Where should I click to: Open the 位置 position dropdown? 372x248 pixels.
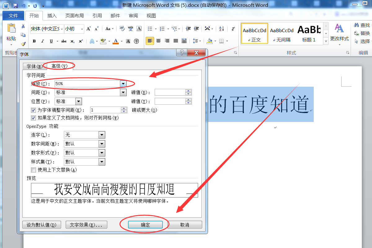pos(78,101)
